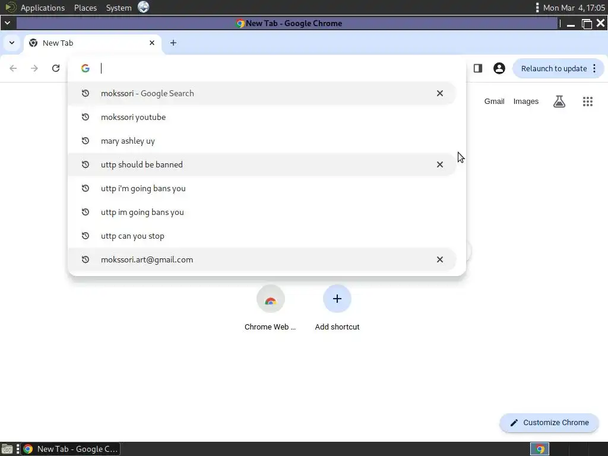Select suggestion 'uttp should be banned'

[x=262, y=164]
